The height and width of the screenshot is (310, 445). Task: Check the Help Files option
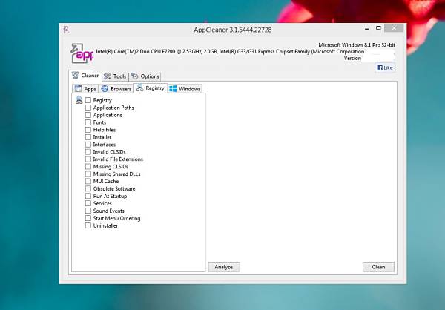[x=88, y=130]
